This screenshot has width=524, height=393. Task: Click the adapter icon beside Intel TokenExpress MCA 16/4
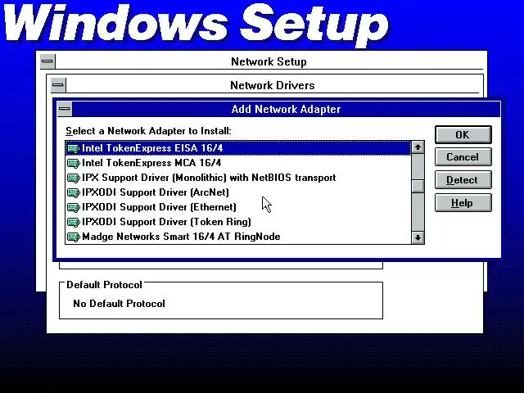click(74, 163)
